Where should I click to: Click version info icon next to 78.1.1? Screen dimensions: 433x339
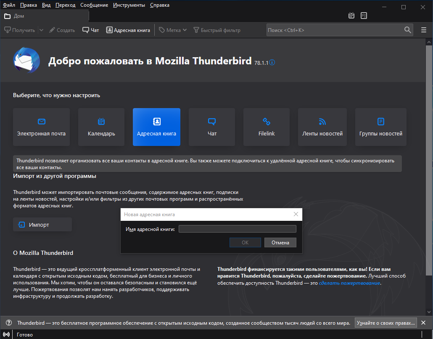click(x=272, y=62)
